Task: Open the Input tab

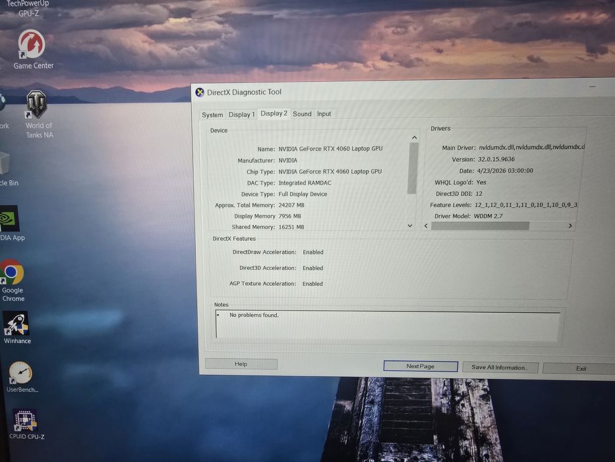Action: [x=324, y=114]
